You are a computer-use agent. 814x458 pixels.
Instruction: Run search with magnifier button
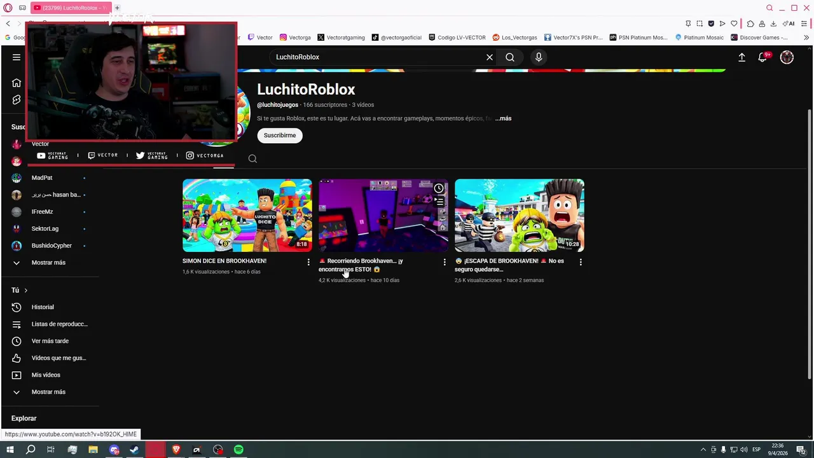pos(510,57)
